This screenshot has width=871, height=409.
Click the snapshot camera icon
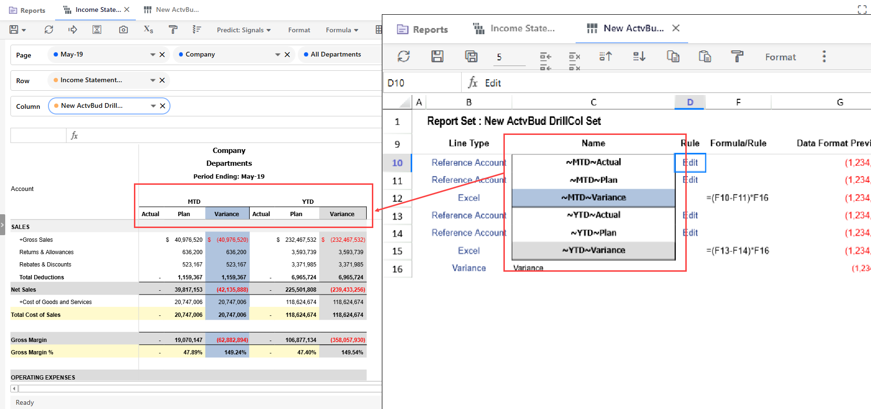[123, 29]
